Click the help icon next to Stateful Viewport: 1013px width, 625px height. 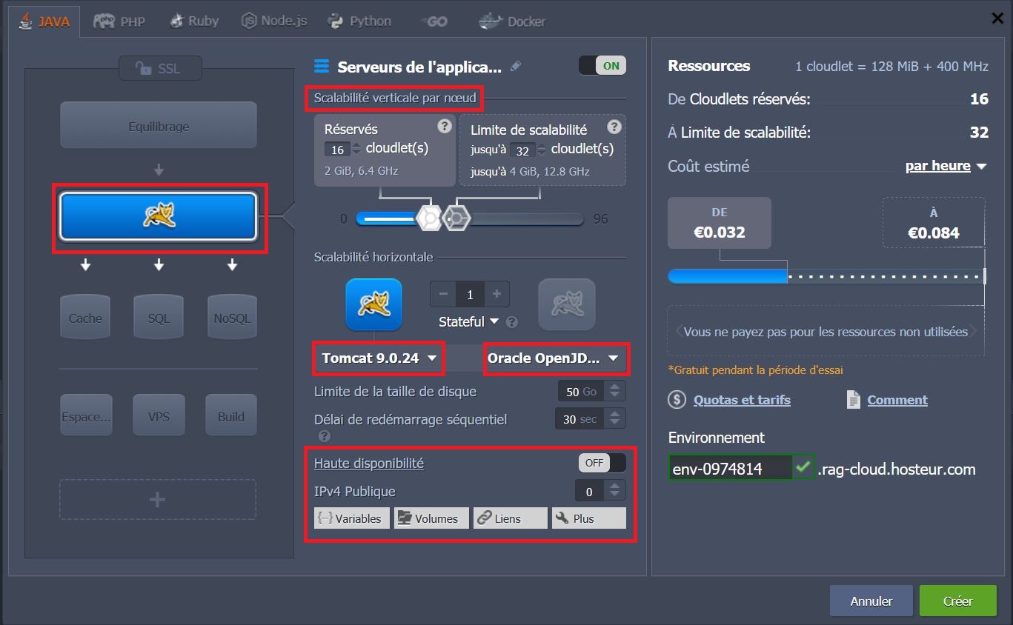pyautogui.click(x=511, y=322)
